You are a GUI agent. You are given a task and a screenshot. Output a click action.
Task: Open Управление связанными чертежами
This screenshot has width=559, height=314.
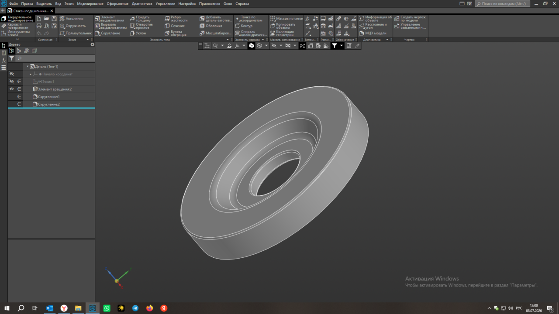[410, 26]
